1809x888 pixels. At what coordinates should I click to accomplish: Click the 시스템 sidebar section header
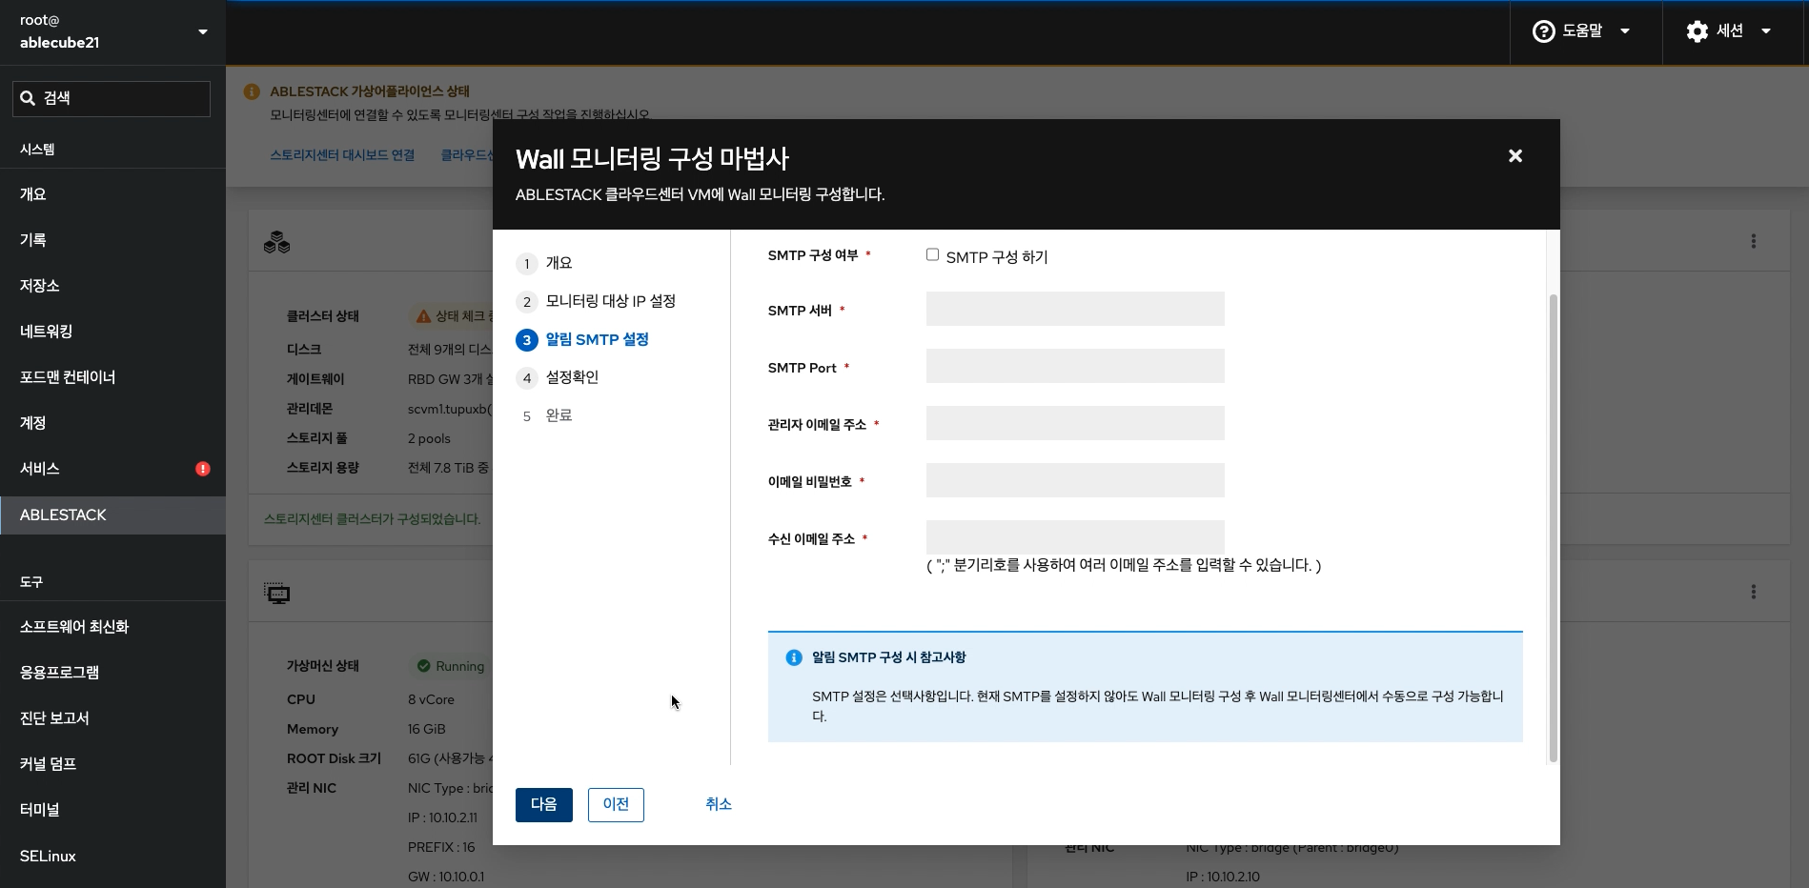(37, 150)
